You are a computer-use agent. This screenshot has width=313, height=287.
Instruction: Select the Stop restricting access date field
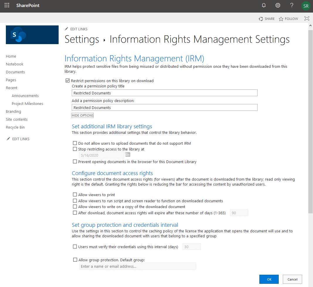[x=101, y=154]
